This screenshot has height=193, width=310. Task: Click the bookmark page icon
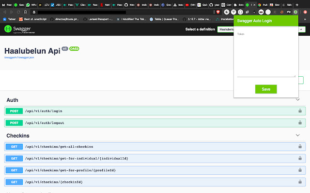25,12
